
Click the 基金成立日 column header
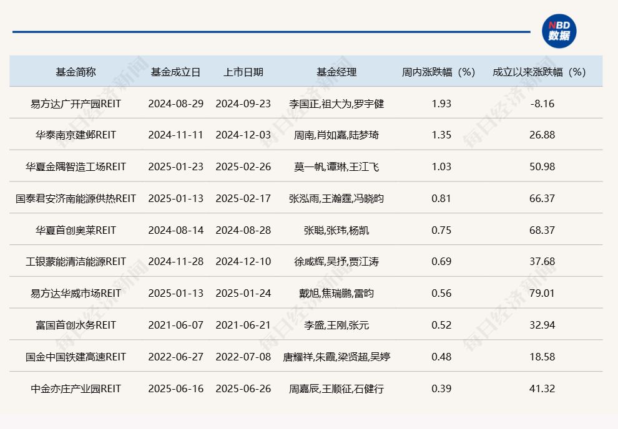click(x=175, y=72)
